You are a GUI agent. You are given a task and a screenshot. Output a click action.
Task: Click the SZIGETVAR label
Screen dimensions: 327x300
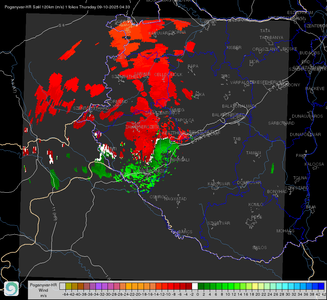click(x=219, y=223)
